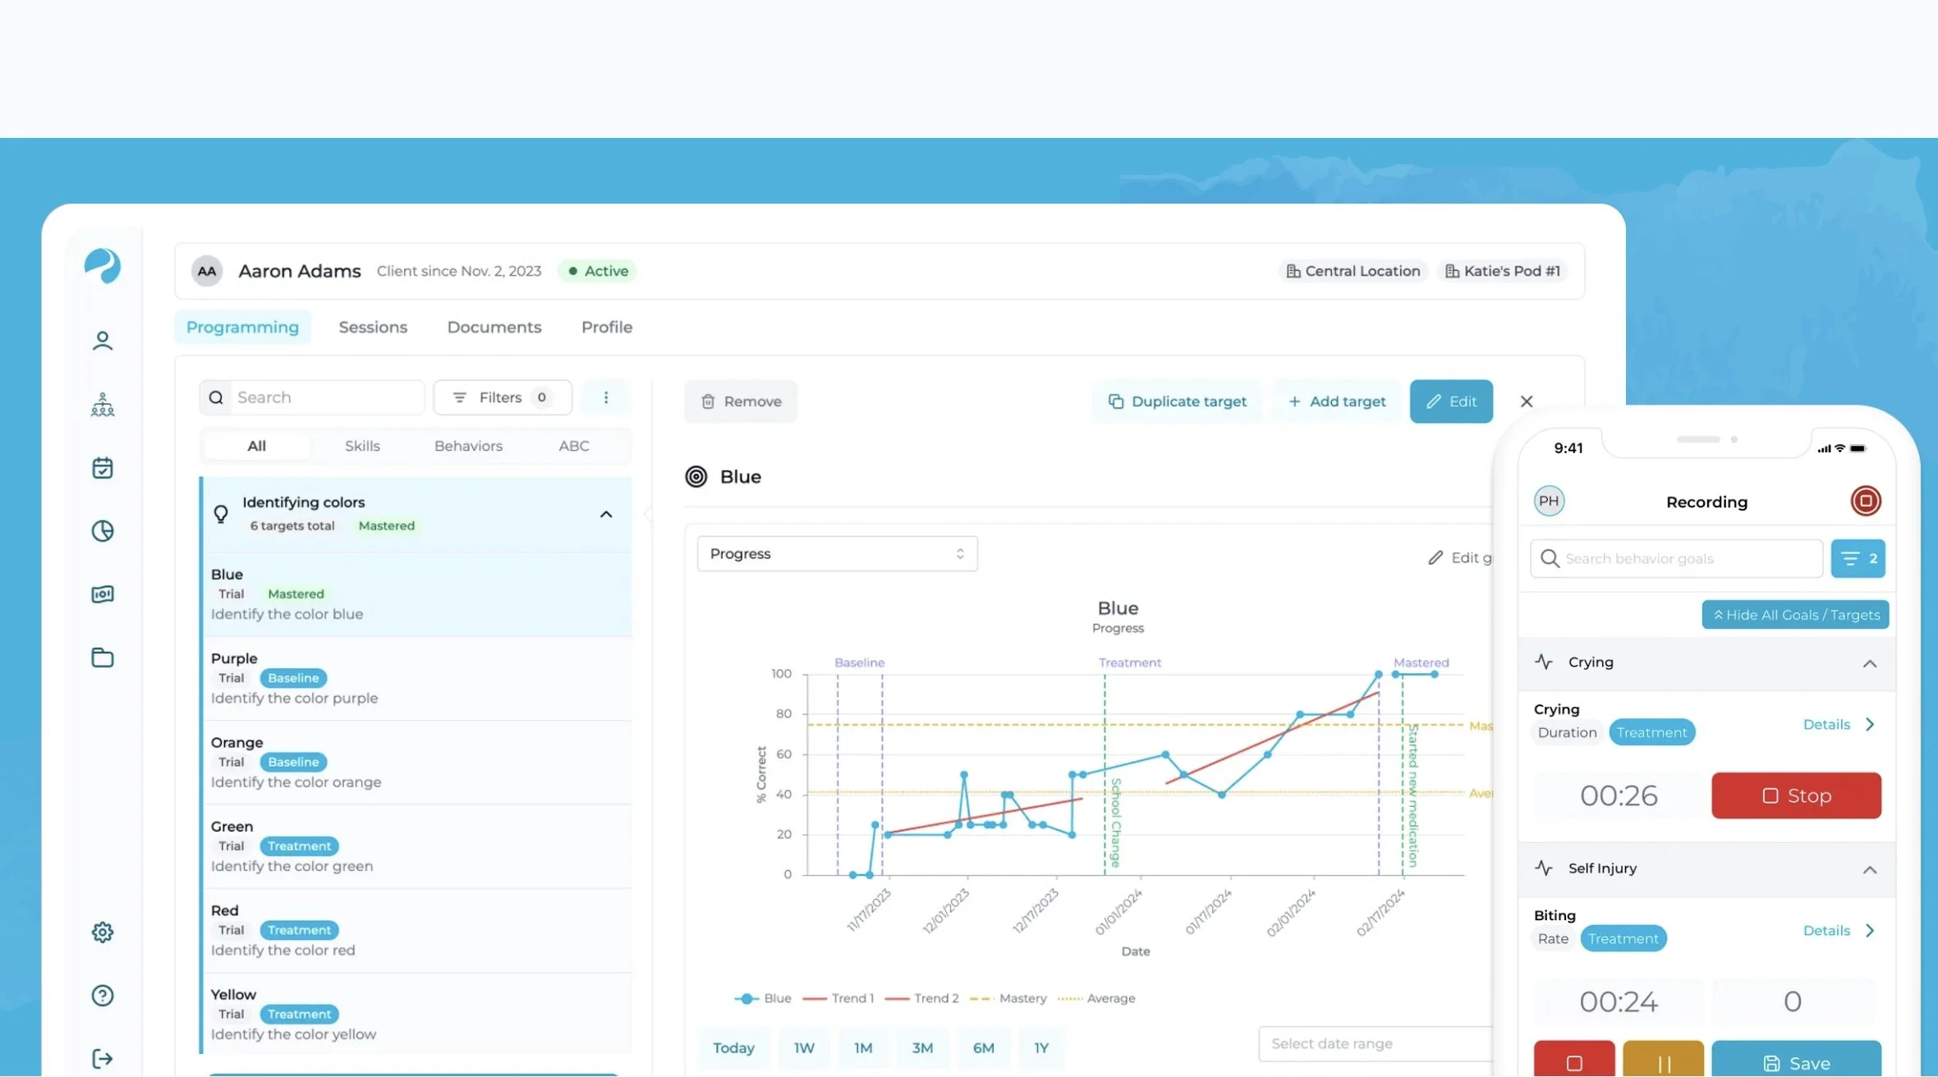The image size is (1938, 1077).
Task: Collapse the Identifying colors goal group
Action: coord(606,515)
